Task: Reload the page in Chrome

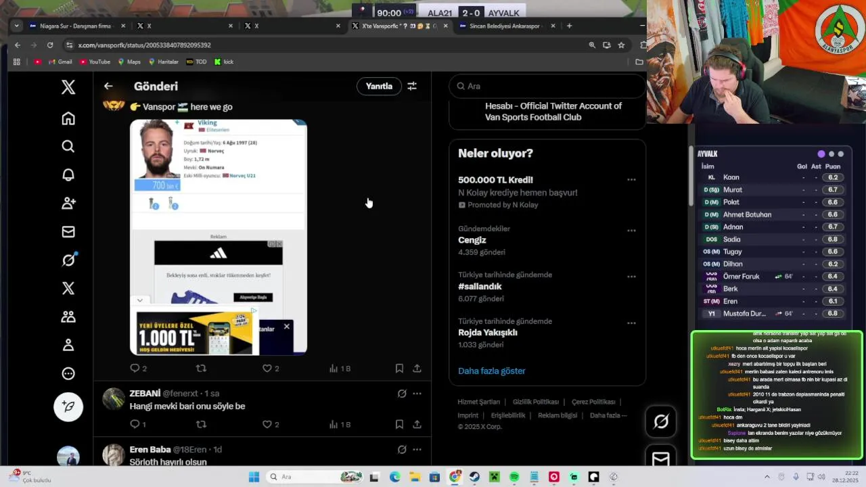Action: pos(50,45)
